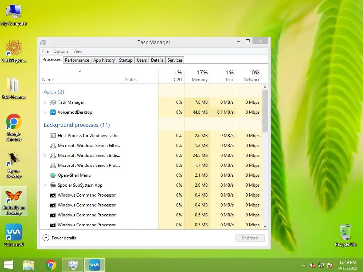Select the Open-Shell Menu row name
The image size is (363, 272).
(x=74, y=175)
